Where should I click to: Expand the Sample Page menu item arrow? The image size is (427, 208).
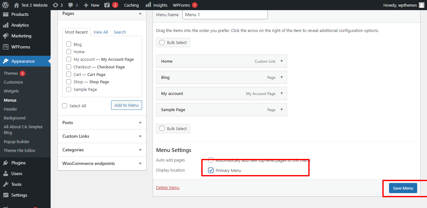click(x=282, y=110)
